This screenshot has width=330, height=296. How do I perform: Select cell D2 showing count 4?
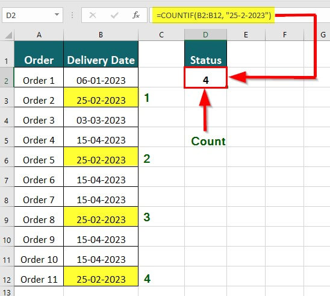click(x=205, y=77)
